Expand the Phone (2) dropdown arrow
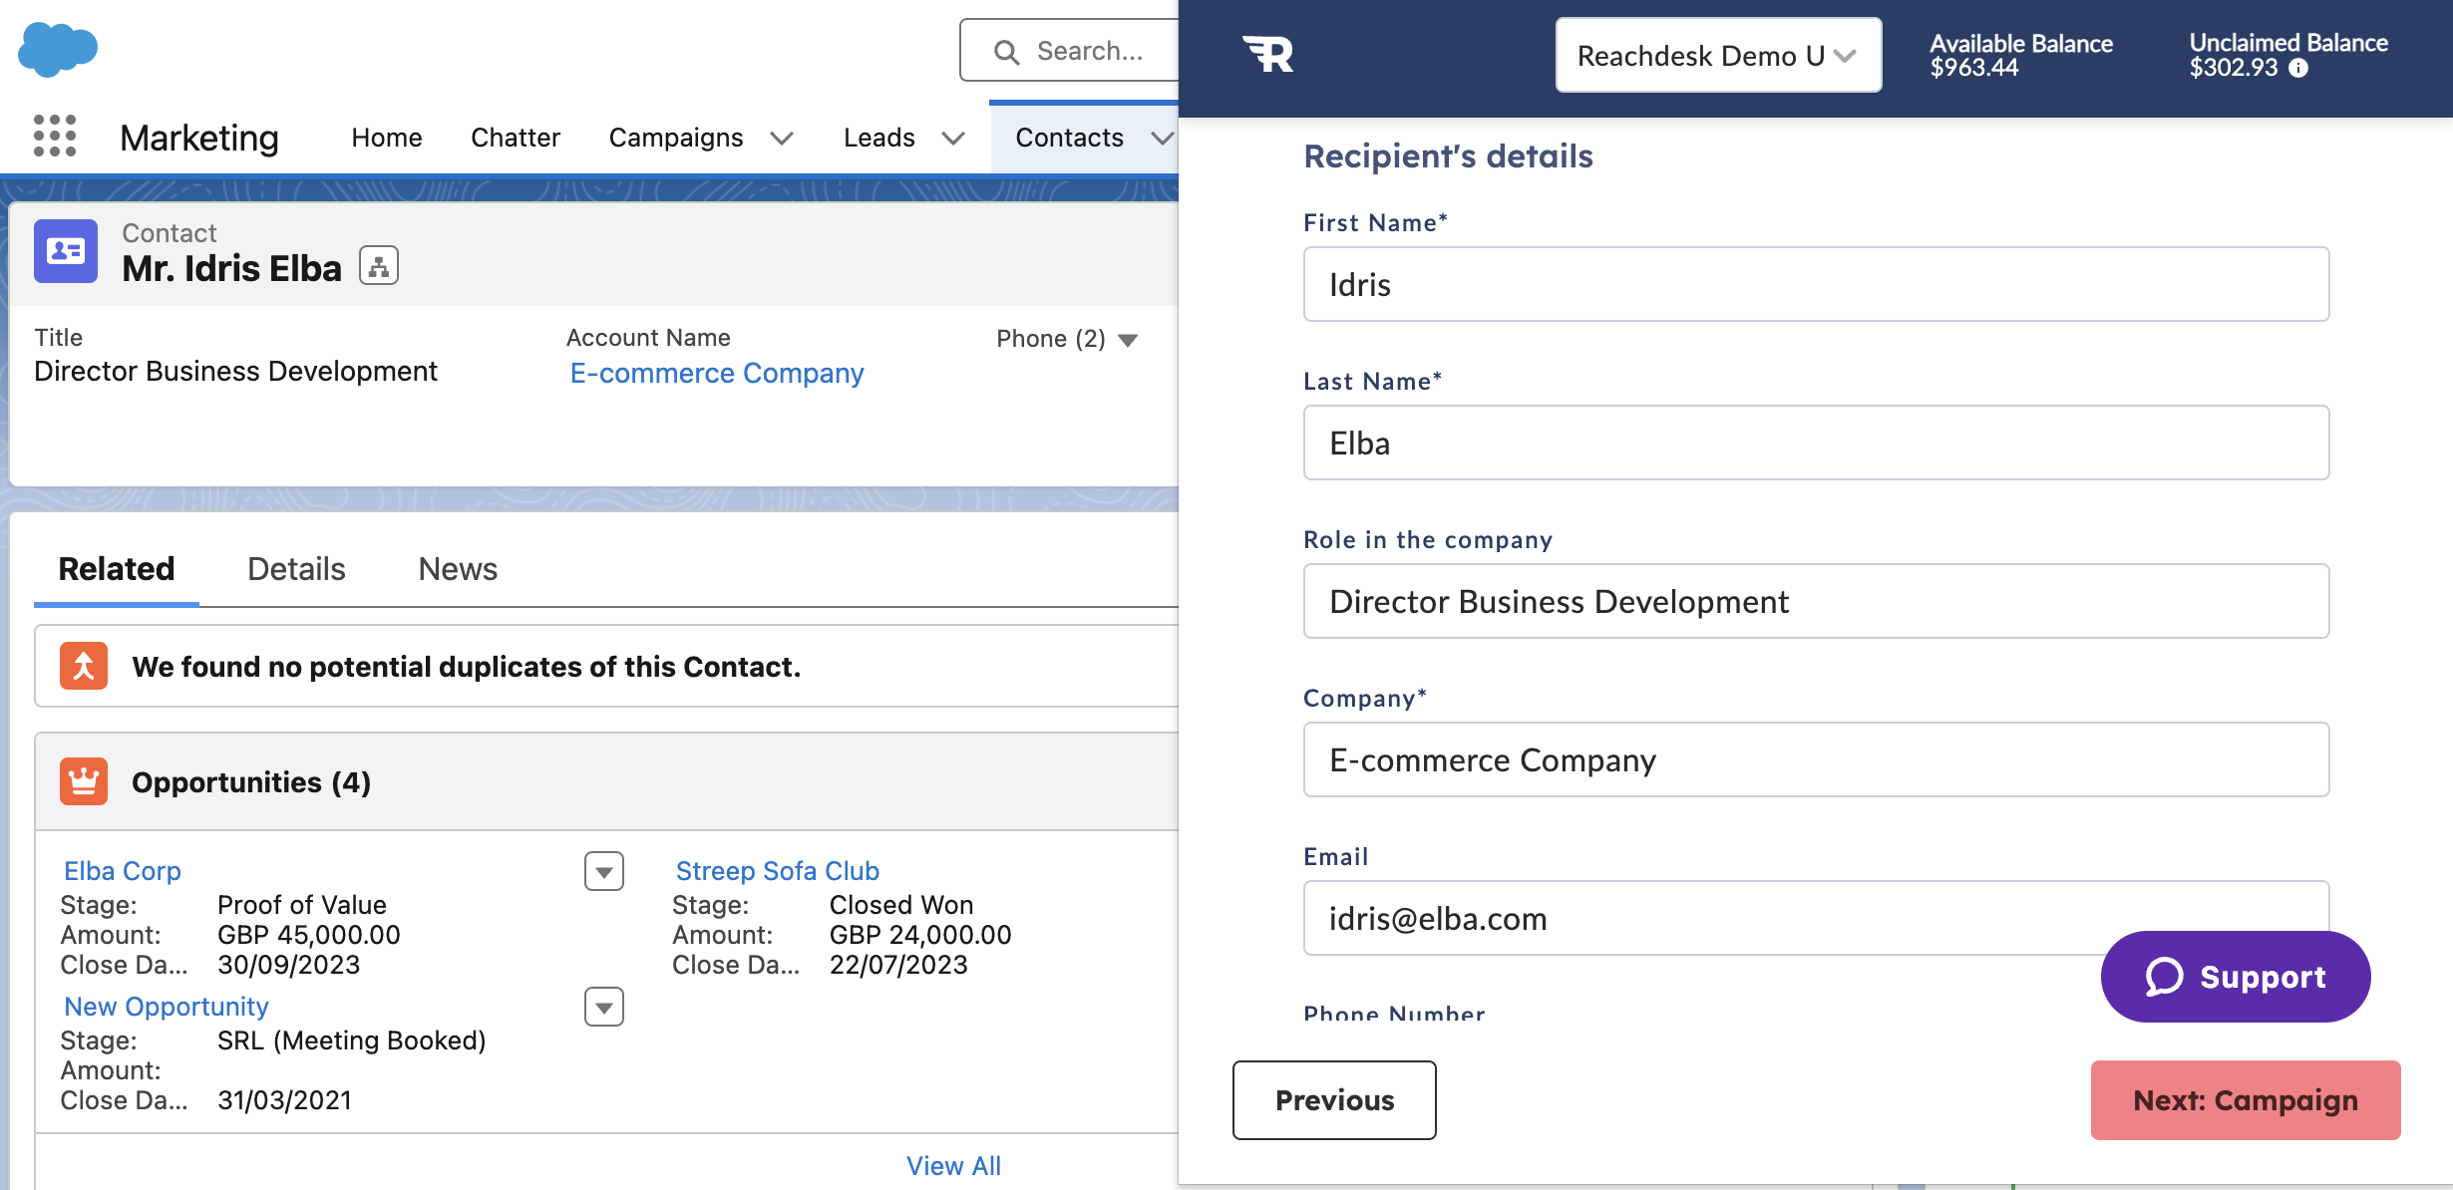 [1128, 340]
